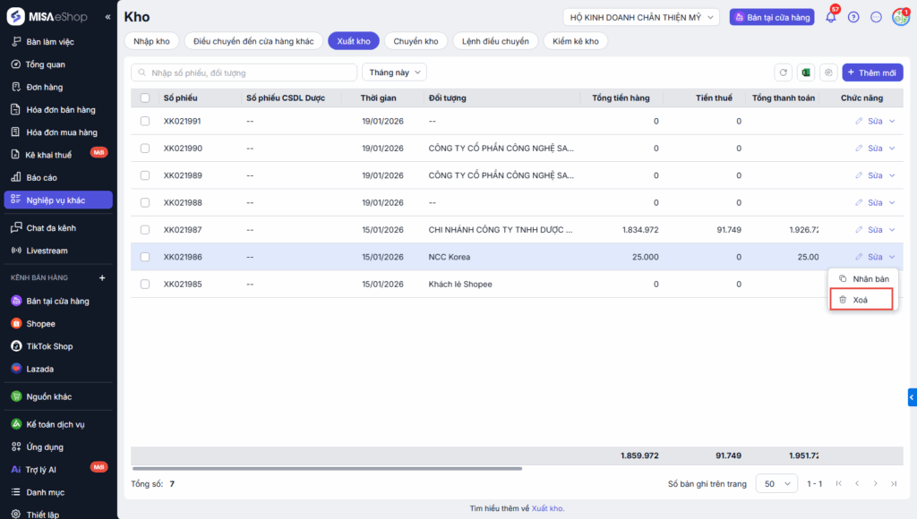Export list with the Excel icon
Image resolution: width=917 pixels, height=519 pixels.
coord(806,72)
